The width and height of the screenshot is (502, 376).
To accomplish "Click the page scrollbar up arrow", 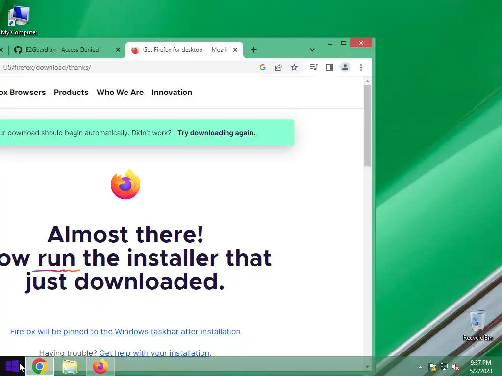I will pos(368,81).
